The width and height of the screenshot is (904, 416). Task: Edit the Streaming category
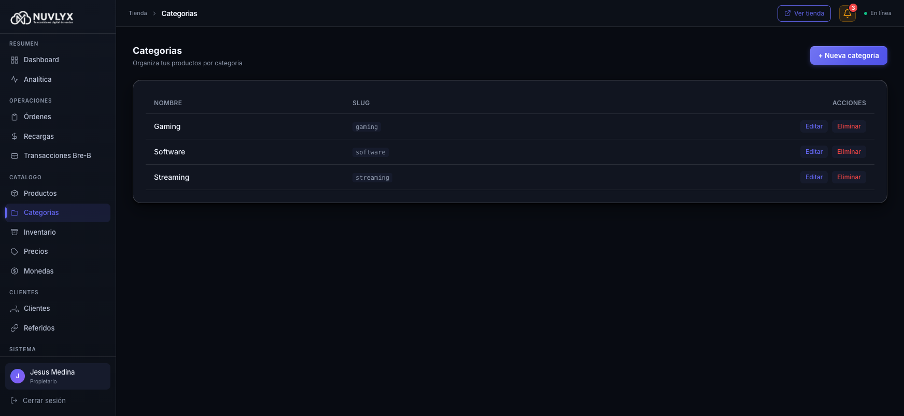(x=814, y=177)
